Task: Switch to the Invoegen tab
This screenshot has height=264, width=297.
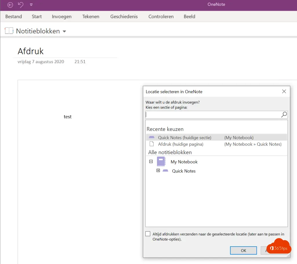Action: 61,17
